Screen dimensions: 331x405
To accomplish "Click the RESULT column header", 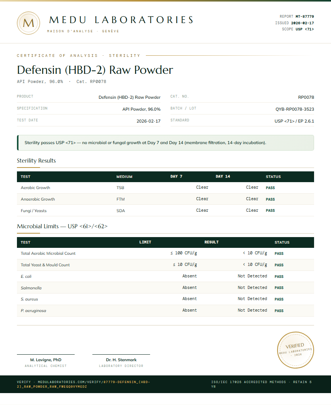I will 211,242.
